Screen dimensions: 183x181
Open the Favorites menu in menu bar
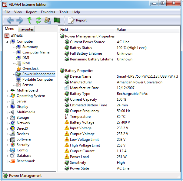[x=48, y=12]
